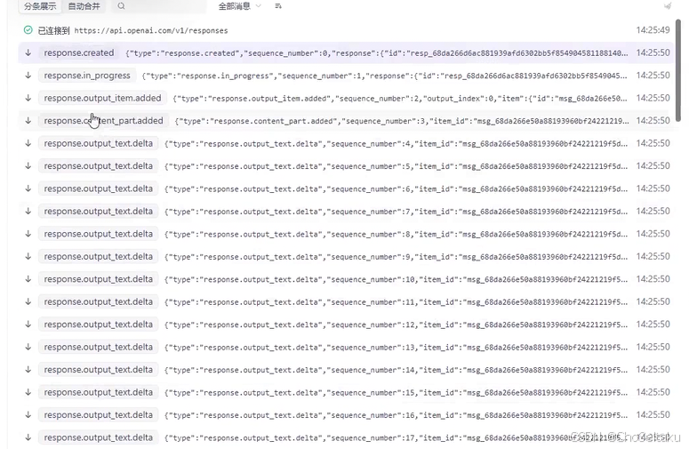
Task: Select the response.in_progress event label
Action: [x=87, y=75]
